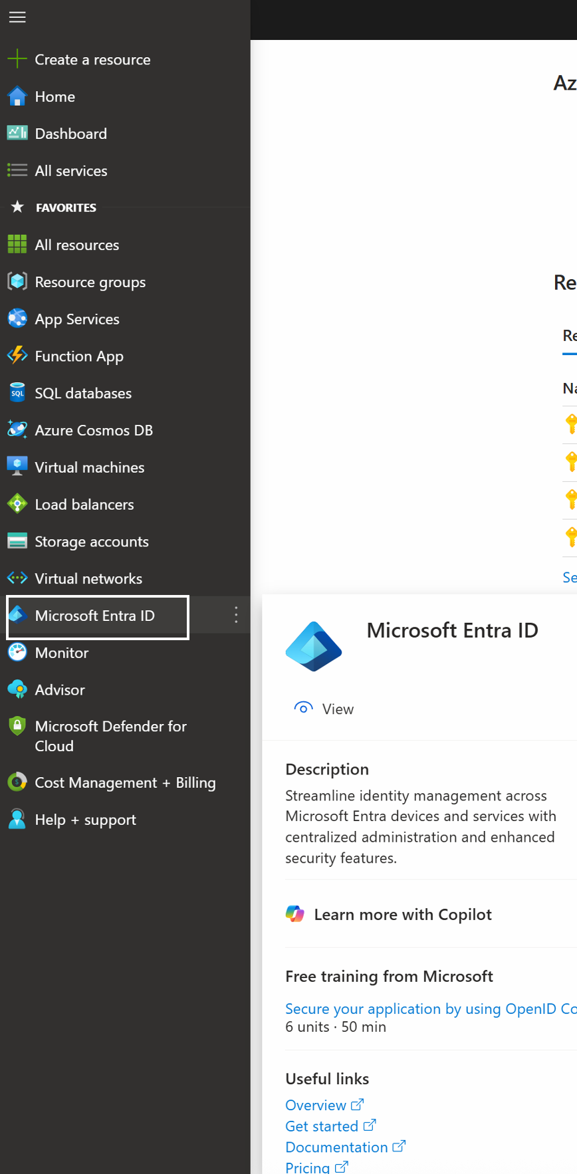Viewport: 577px width, 1174px height.
Task: Open the three-dot menu beside Microsoft Entra ID
Action: pyautogui.click(x=236, y=615)
